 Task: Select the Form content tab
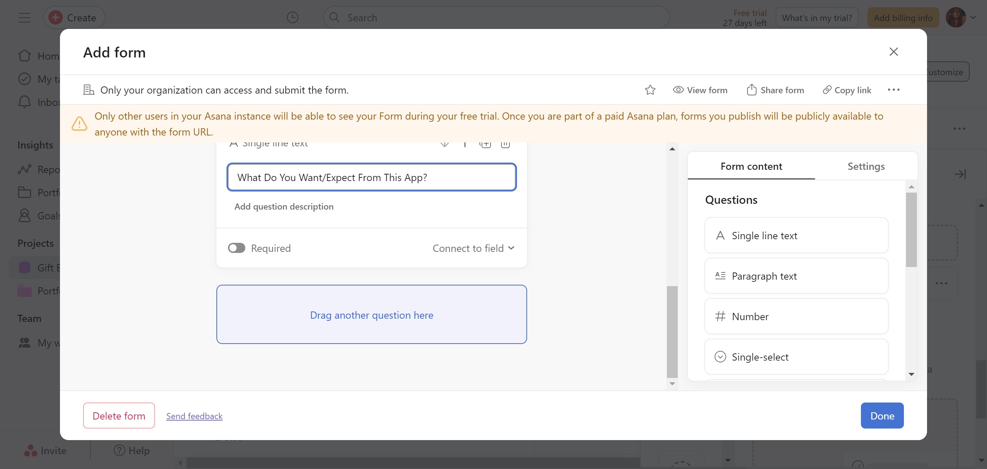click(751, 166)
